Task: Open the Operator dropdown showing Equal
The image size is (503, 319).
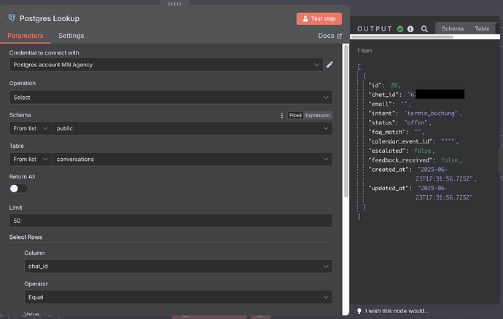Action: click(x=179, y=297)
